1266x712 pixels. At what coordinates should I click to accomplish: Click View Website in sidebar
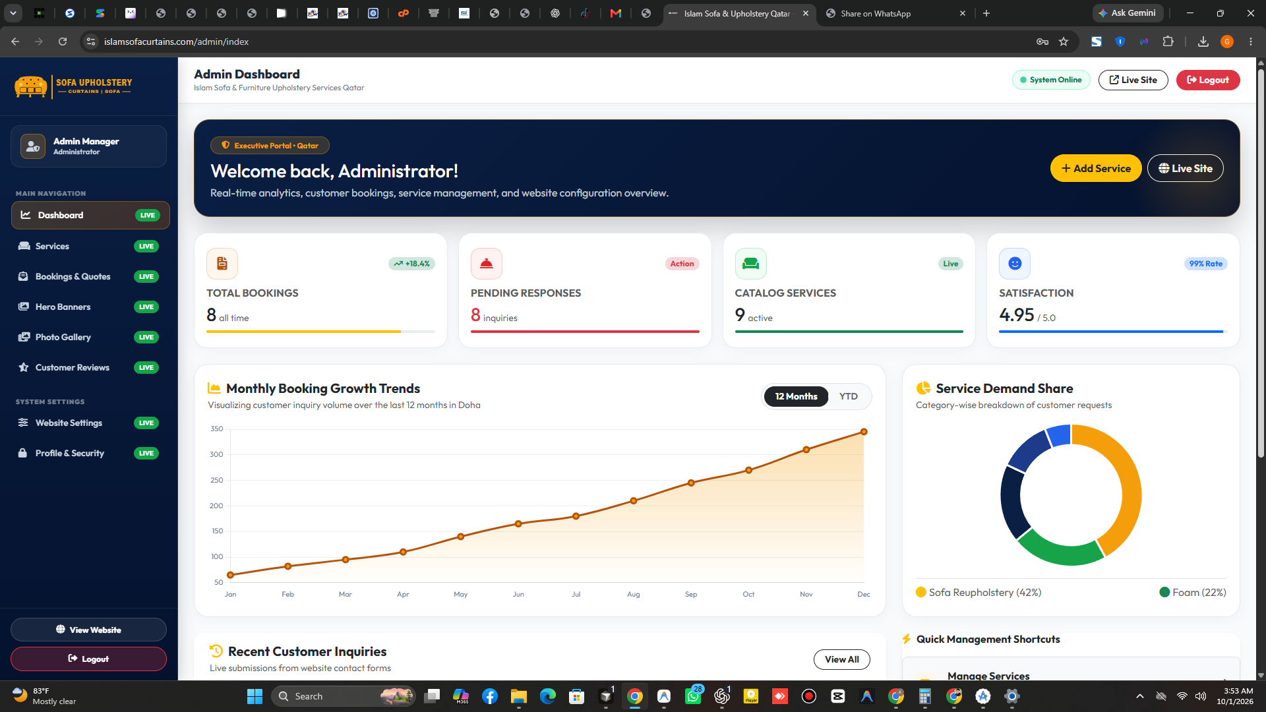point(88,630)
